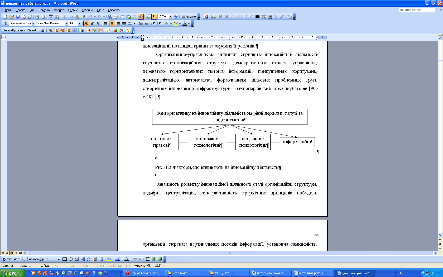Toggle italic formatting (К)
Viewport: 443px width, 277px height.
92,23
